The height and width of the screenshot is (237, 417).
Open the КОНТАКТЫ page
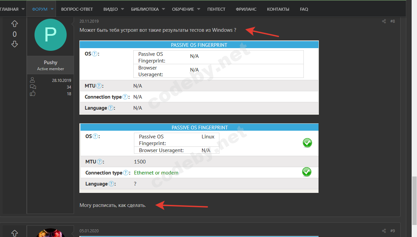click(x=278, y=9)
